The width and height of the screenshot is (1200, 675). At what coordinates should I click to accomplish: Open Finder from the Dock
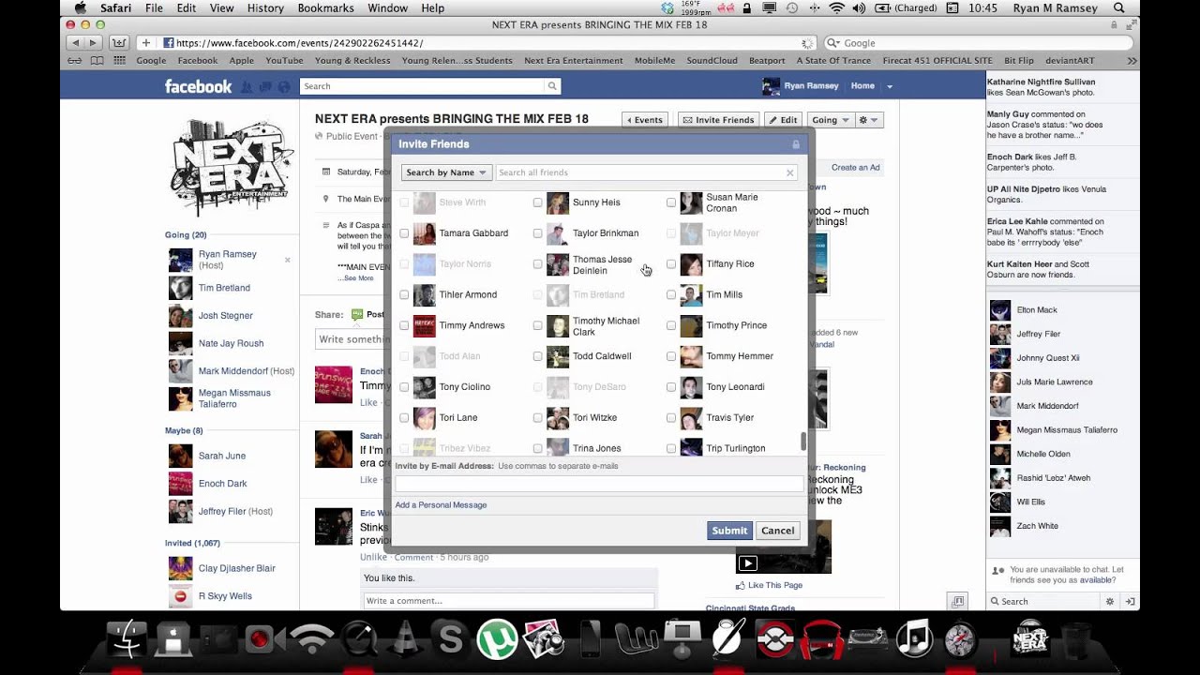click(126, 640)
